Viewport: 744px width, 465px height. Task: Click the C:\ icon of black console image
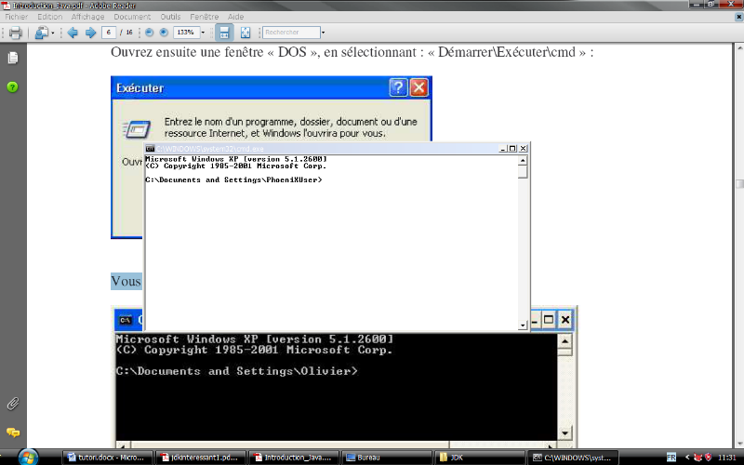coord(126,320)
